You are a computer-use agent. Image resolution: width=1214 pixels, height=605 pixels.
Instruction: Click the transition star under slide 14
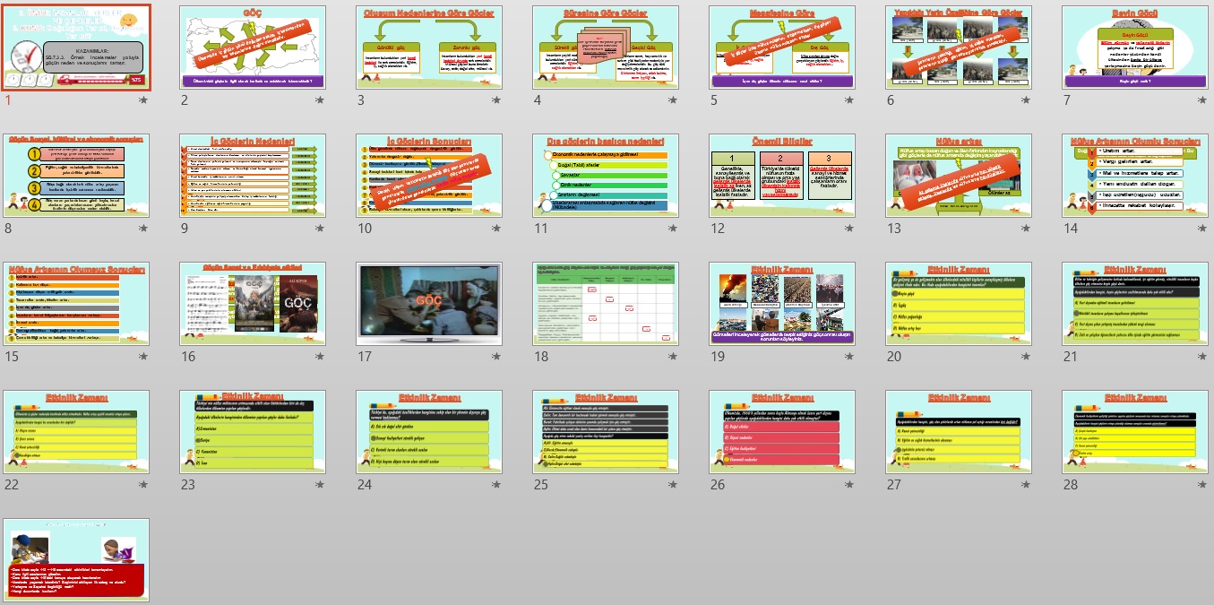pyautogui.click(x=1202, y=229)
